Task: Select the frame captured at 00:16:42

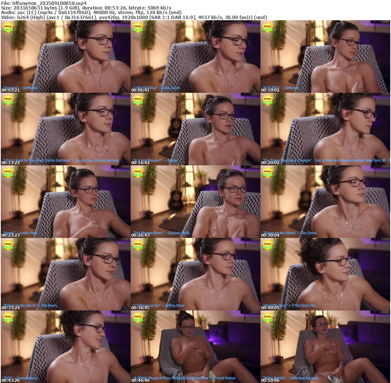Action: point(195,129)
